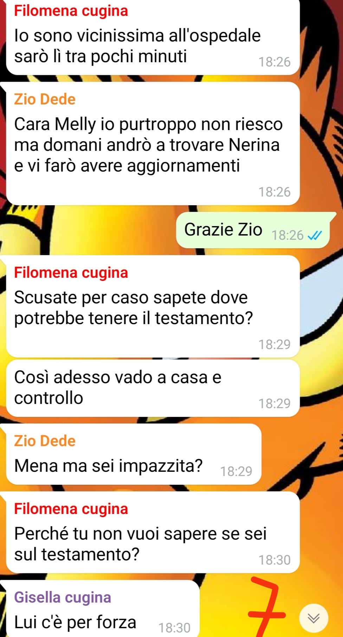Tap Zio Dede name above 'Mena ma sei impazzita'
Screen dimensions: 343x637
(x=45, y=441)
